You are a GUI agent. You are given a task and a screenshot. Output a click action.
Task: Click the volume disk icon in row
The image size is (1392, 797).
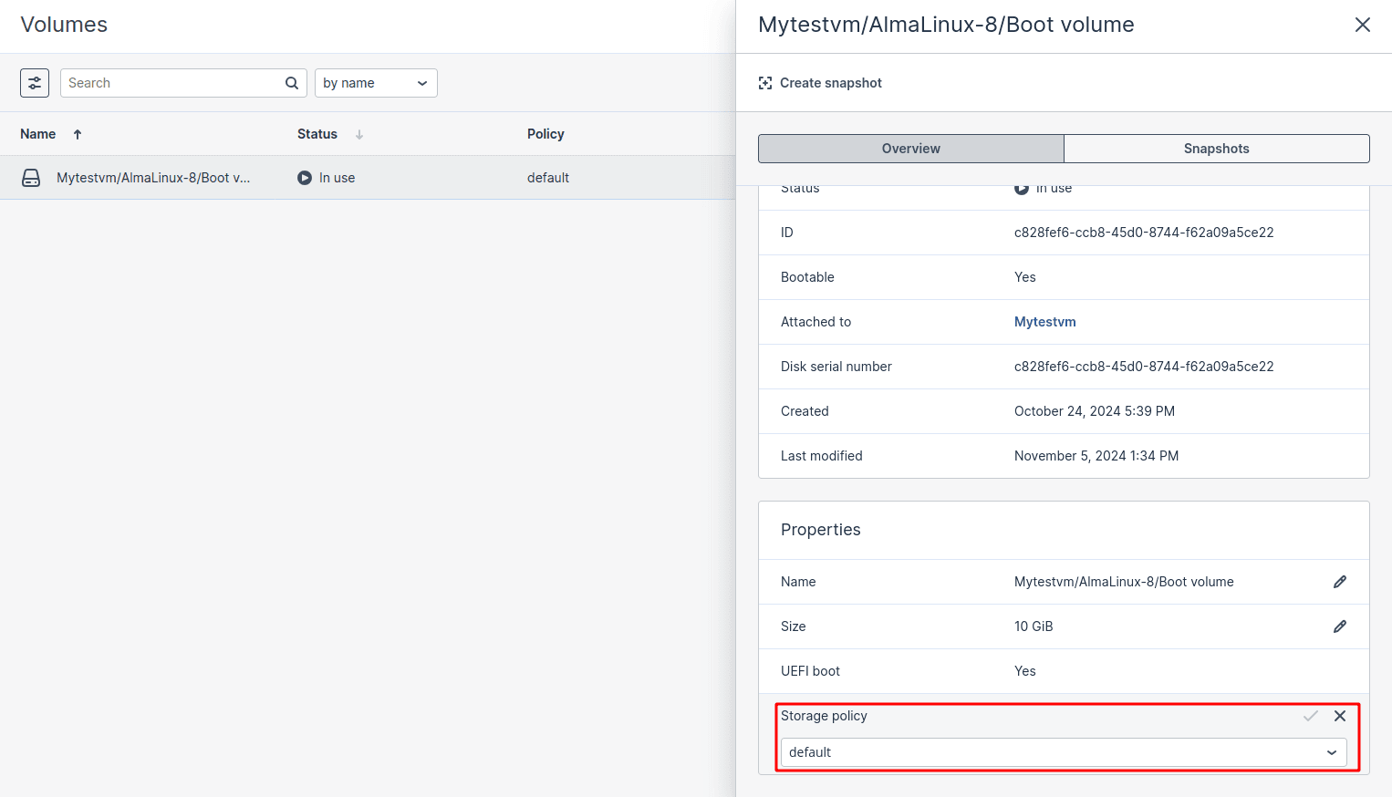tap(31, 178)
